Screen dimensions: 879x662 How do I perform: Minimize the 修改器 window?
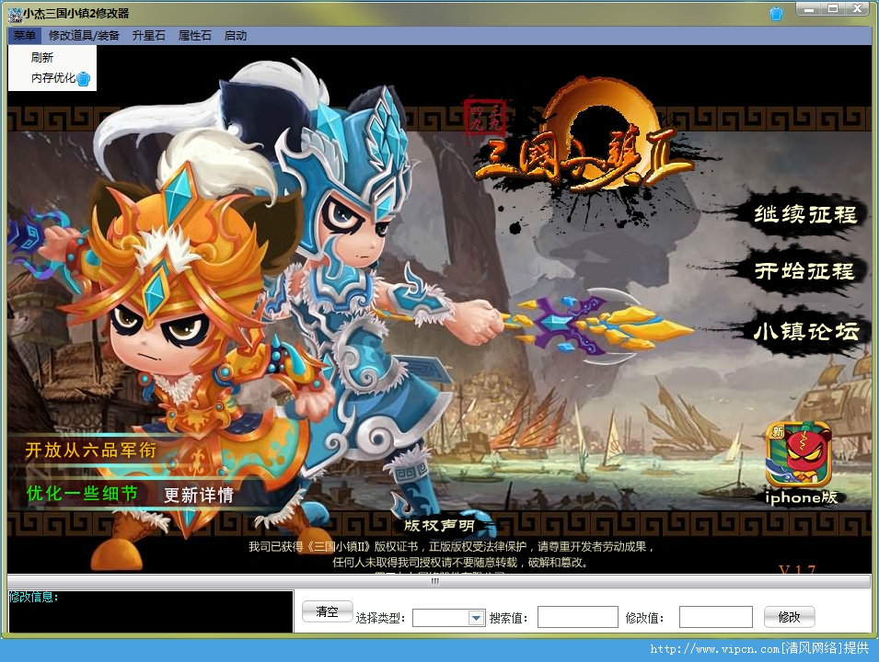click(809, 9)
